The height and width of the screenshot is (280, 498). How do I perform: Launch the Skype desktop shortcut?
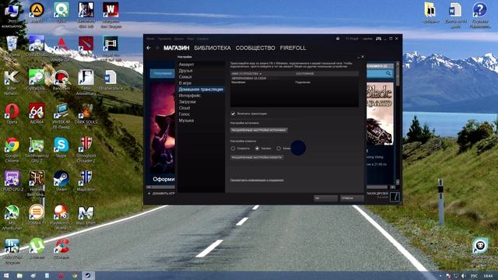click(61, 147)
